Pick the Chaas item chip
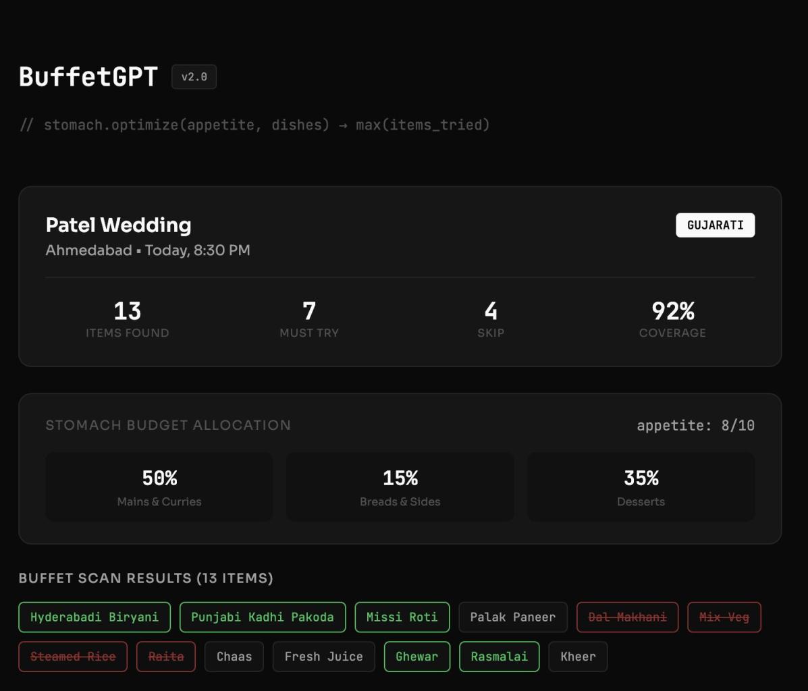The image size is (808, 691). click(x=234, y=657)
